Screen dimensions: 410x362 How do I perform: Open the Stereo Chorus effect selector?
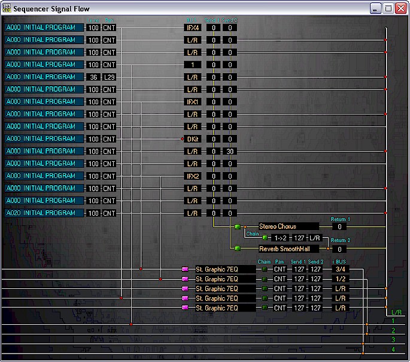tap(288, 227)
